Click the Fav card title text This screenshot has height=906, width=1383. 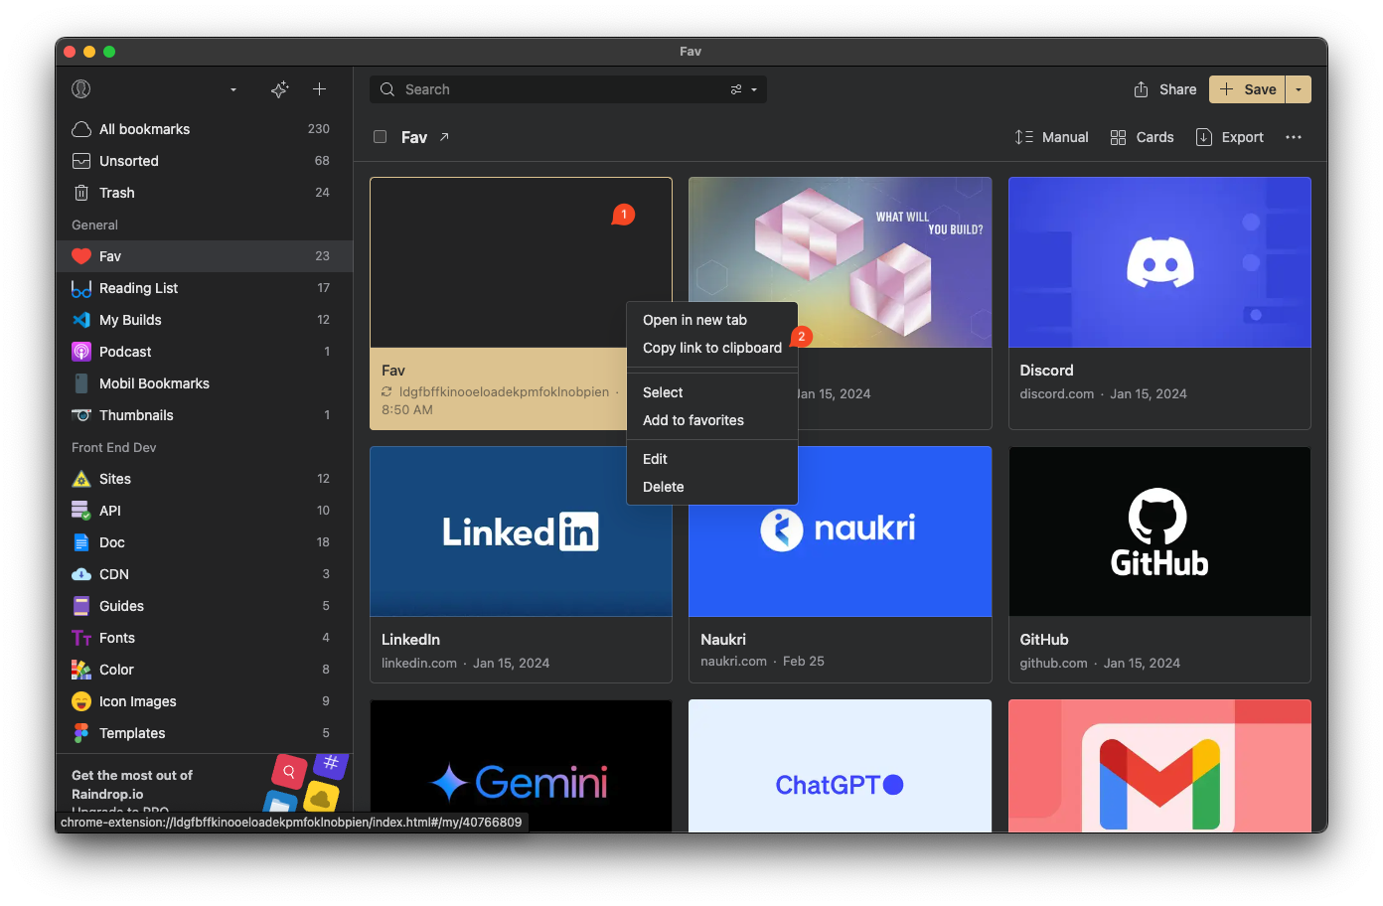click(393, 371)
